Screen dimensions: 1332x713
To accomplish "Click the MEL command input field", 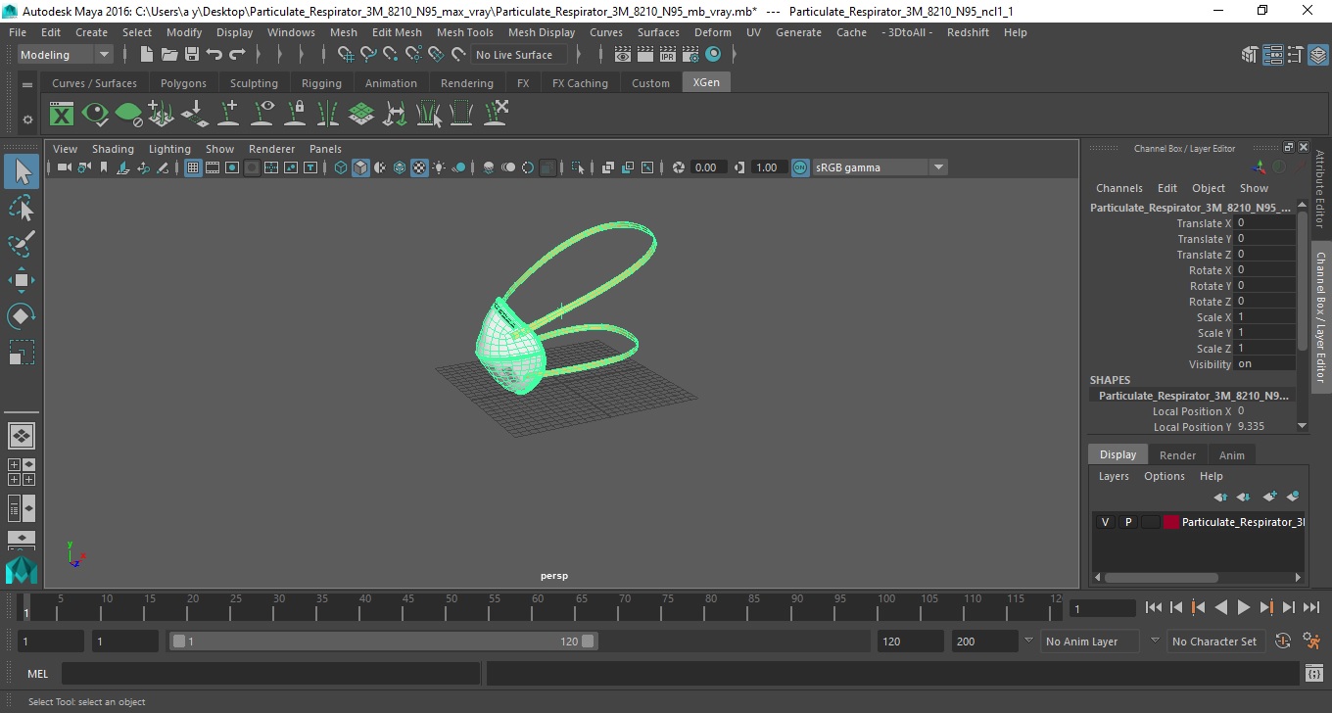I will [270, 674].
